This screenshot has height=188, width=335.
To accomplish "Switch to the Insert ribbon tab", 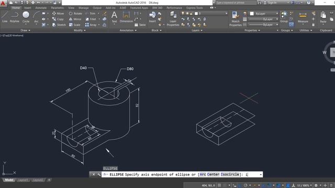I will coord(28,8).
